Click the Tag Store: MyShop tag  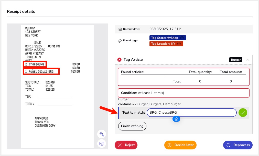coord(165,38)
